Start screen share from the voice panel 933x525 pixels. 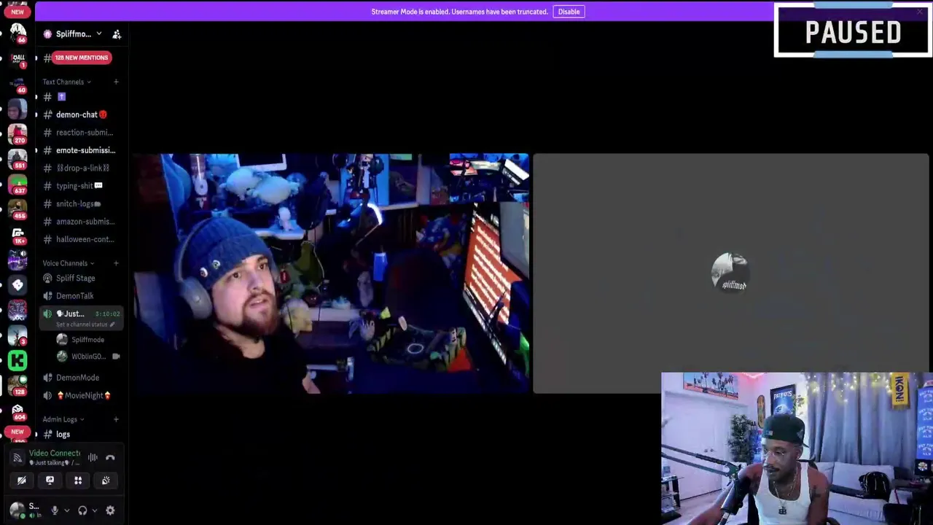pyautogui.click(x=50, y=480)
